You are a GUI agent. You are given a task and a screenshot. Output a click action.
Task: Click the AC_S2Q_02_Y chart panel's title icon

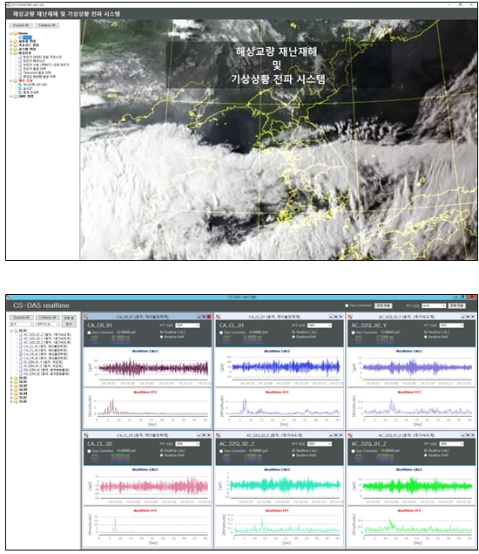(x=350, y=317)
